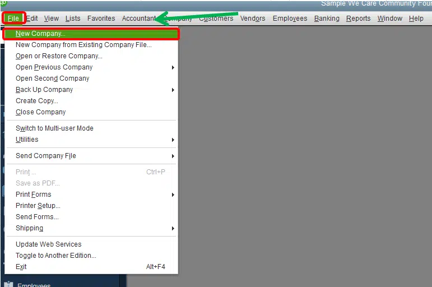Image resolution: width=432 pixels, height=287 pixels.
Task: Open the Banking menu
Action: tap(327, 18)
